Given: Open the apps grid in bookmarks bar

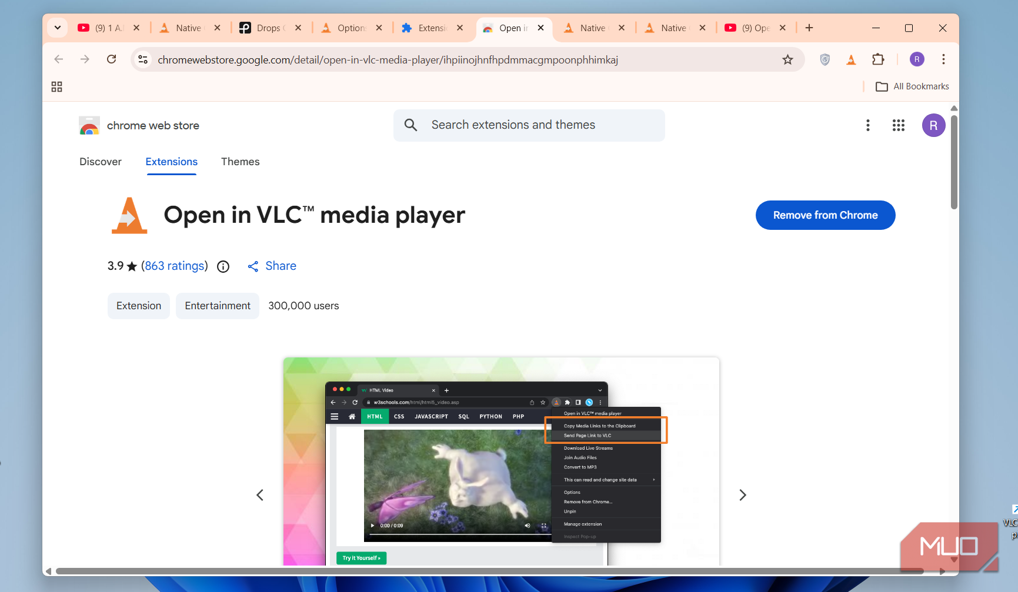Looking at the screenshot, I should (x=57, y=87).
